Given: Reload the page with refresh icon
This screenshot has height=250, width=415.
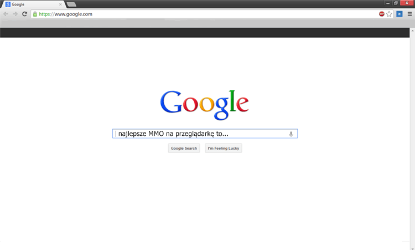Looking at the screenshot, I should point(24,14).
